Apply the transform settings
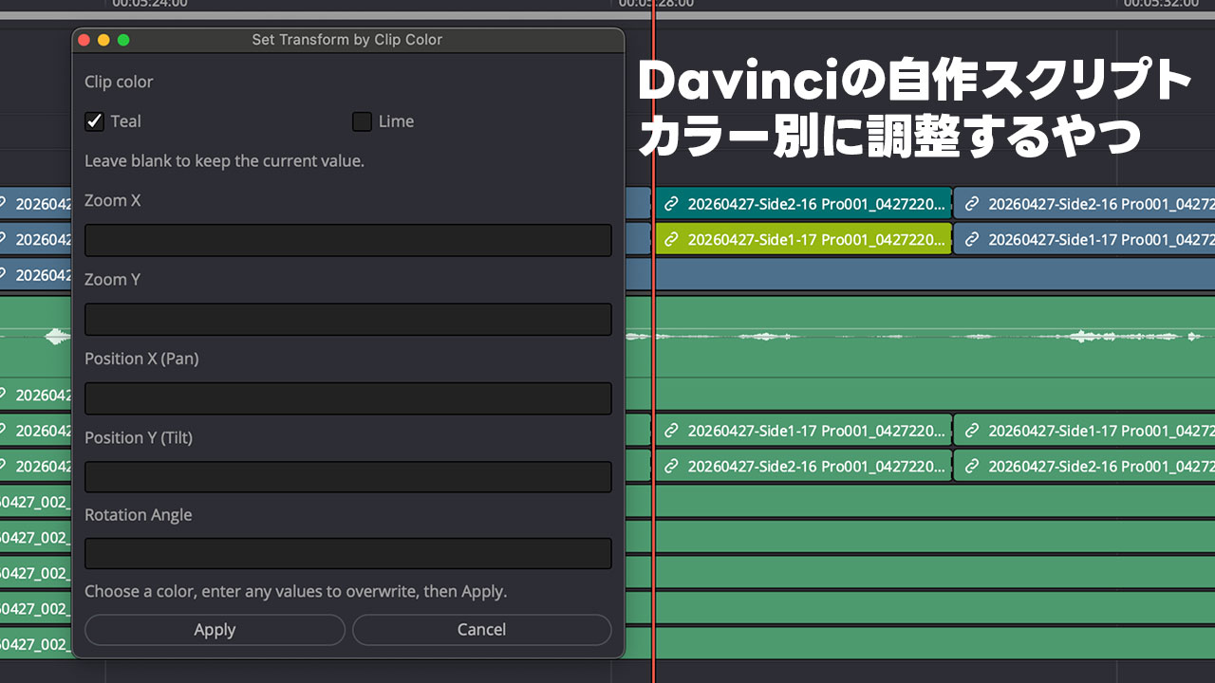 point(215,630)
